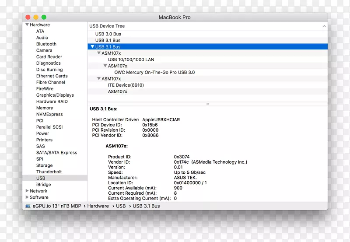Viewport: 350px width, 242px height.
Task: Click the computer icon in the path bar
Action: tap(28, 206)
